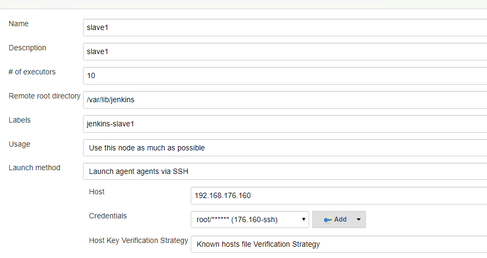The image size is (487, 258).
Task: Focus the Host IP address field
Action: pyautogui.click(x=339, y=195)
